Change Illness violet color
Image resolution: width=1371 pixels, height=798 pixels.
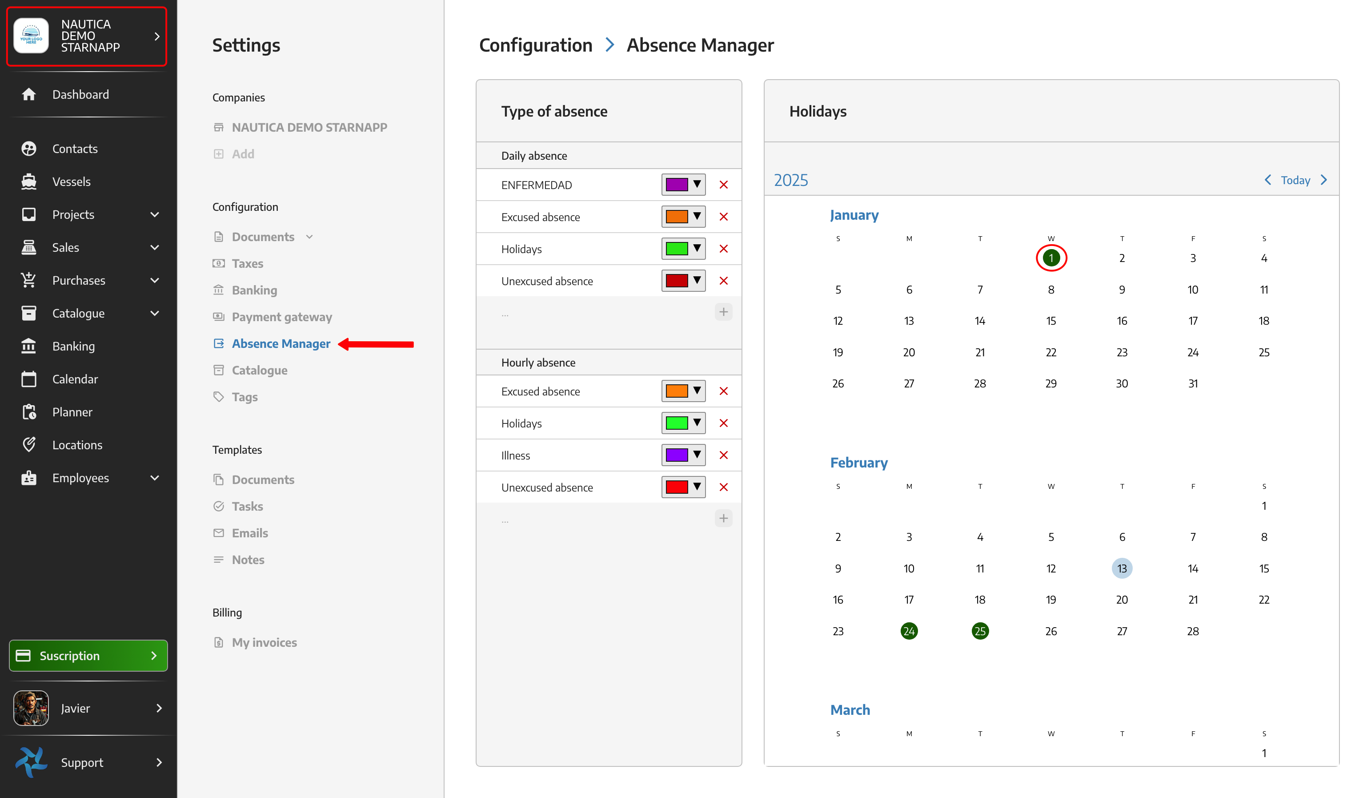[683, 455]
